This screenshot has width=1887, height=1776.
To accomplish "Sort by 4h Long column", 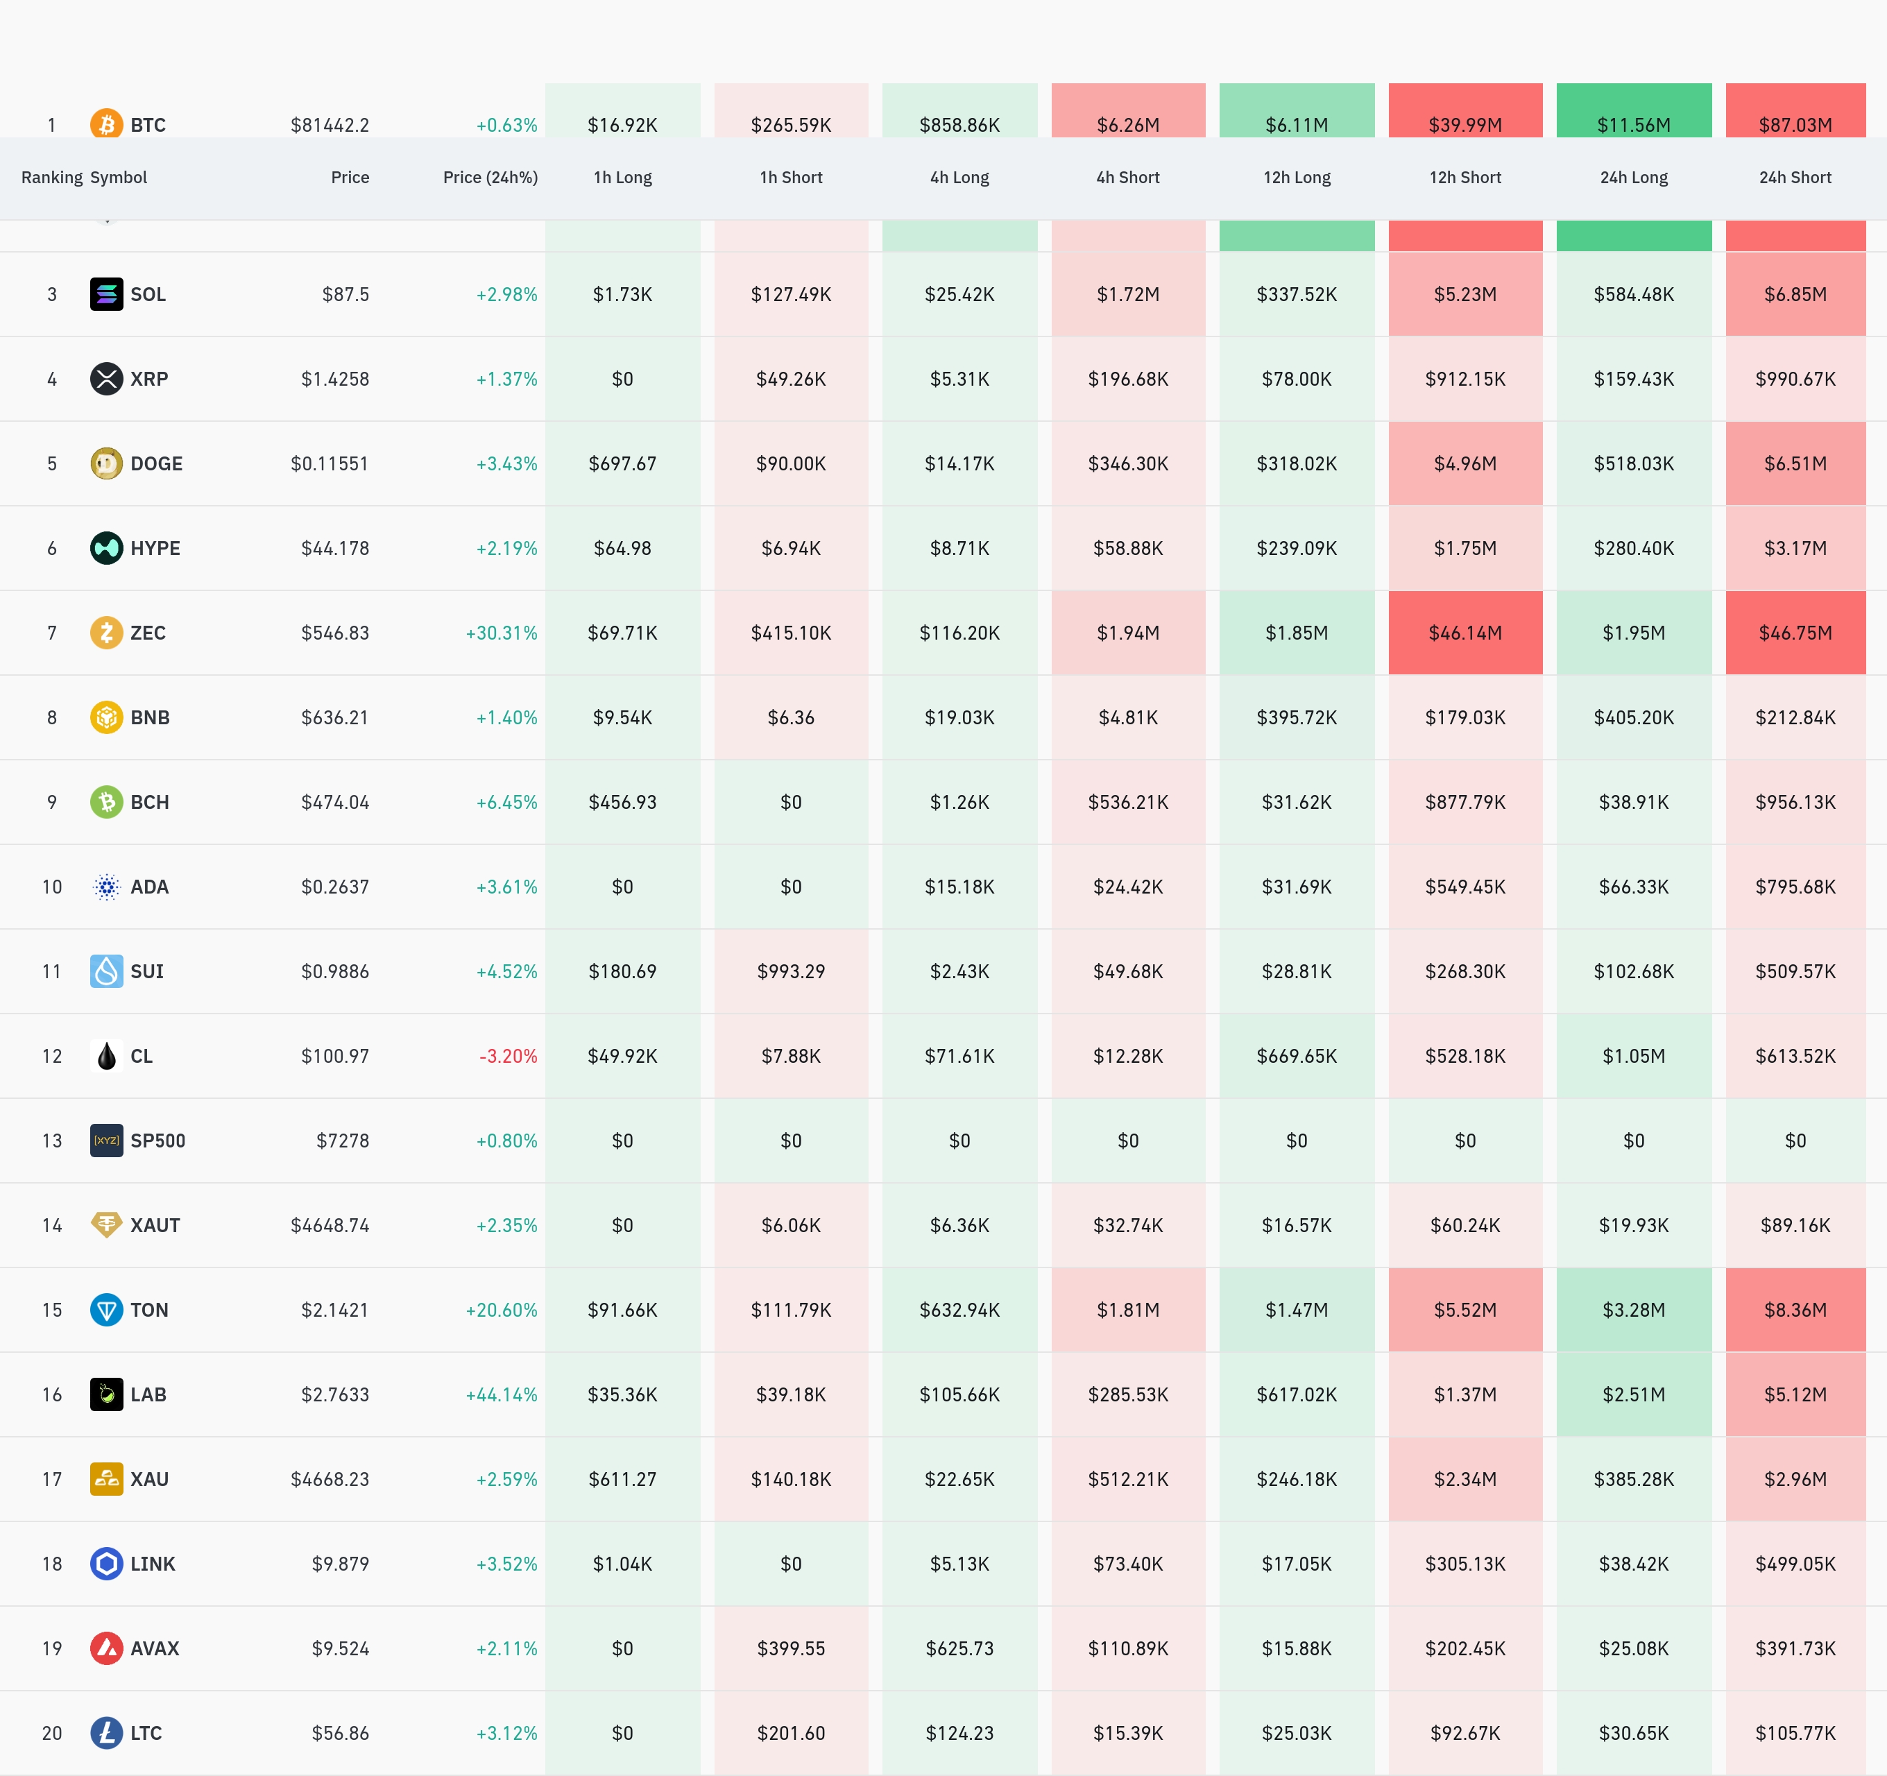I will coord(959,178).
